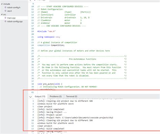
Task: Click the 'A global instance of competition' comment
Action: tap(57, 43)
